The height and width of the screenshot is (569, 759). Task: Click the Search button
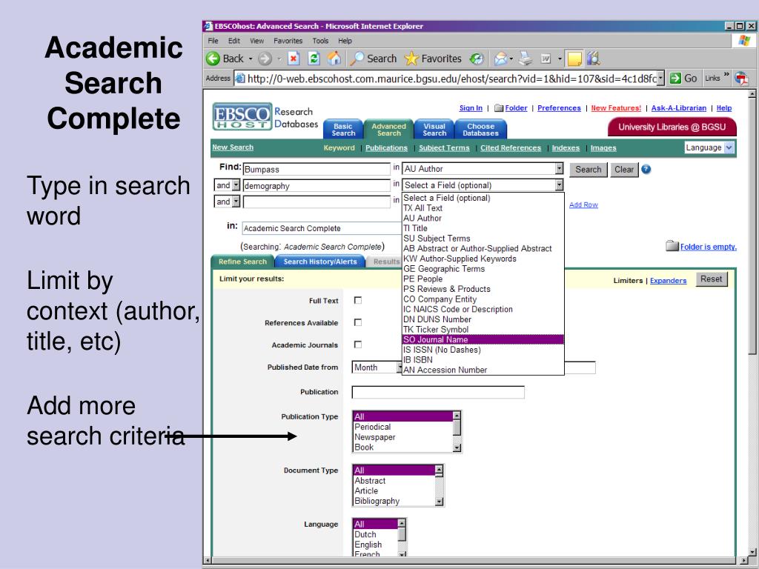(x=588, y=170)
